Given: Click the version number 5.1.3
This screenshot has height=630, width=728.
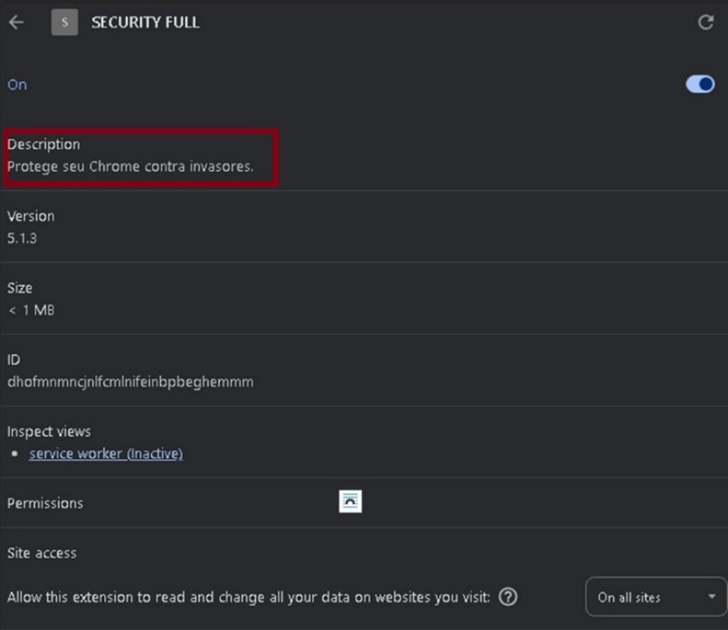Looking at the screenshot, I should point(22,239).
